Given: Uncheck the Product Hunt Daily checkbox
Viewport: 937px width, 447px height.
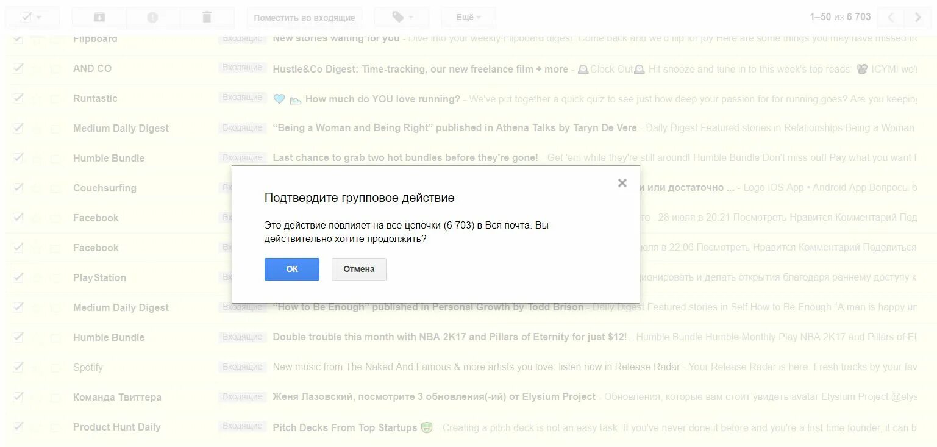Looking at the screenshot, I should pos(18,427).
